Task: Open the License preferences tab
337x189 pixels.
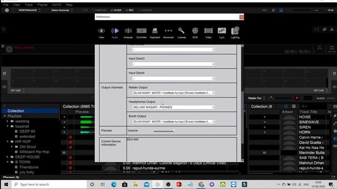Action: click(x=182, y=33)
